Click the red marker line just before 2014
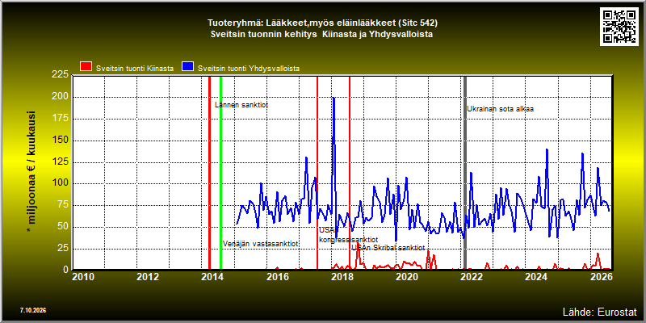 (x=209, y=173)
